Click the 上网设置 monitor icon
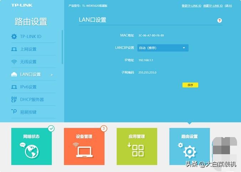The height and width of the screenshot is (172, 241). [14, 49]
